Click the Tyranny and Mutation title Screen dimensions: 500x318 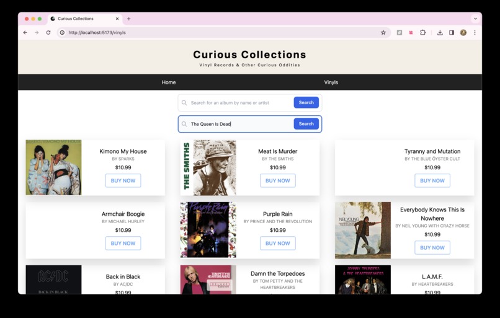[x=432, y=151]
